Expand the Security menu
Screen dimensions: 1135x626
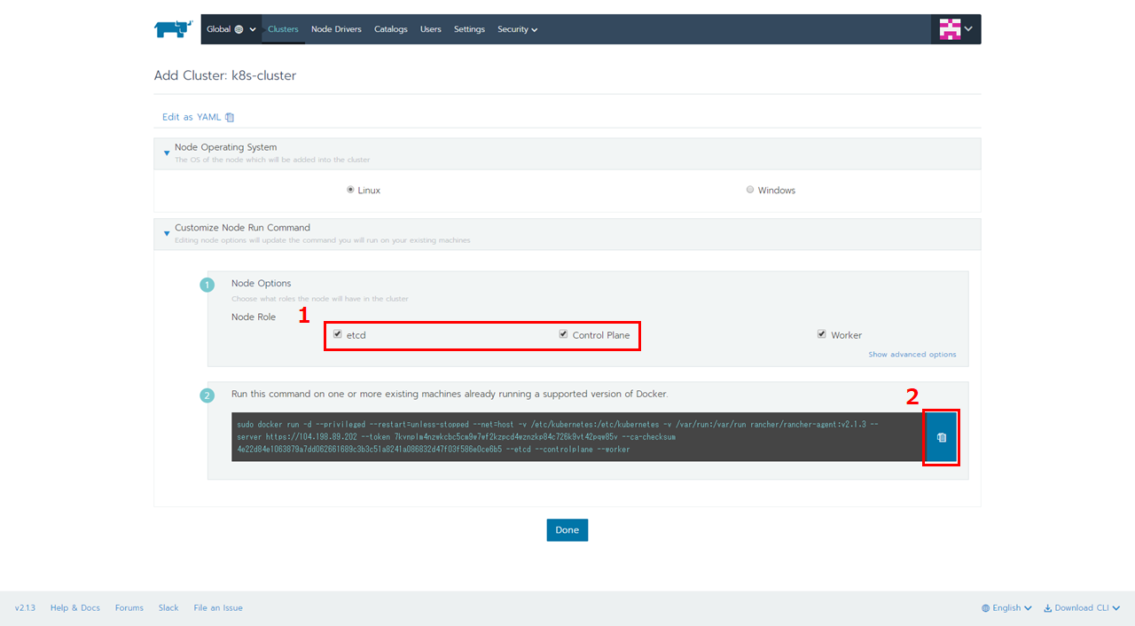pyautogui.click(x=517, y=29)
